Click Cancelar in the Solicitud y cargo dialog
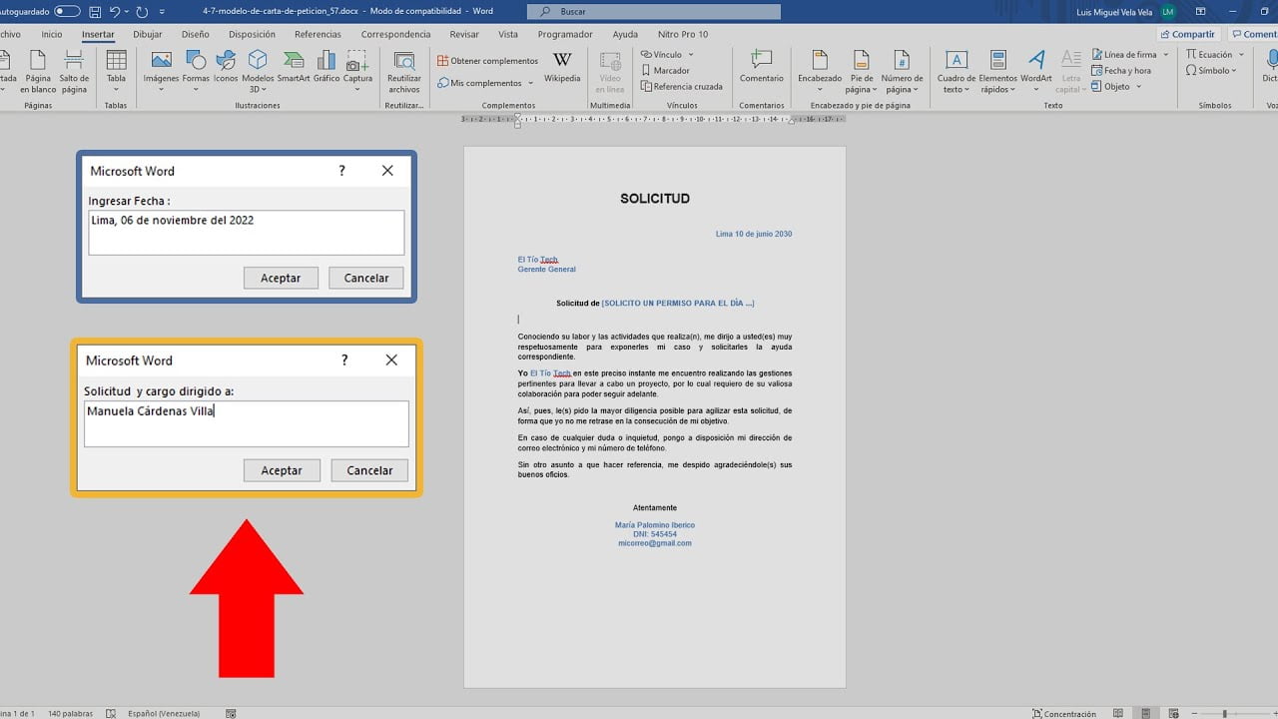The height and width of the screenshot is (719, 1278). coord(369,470)
